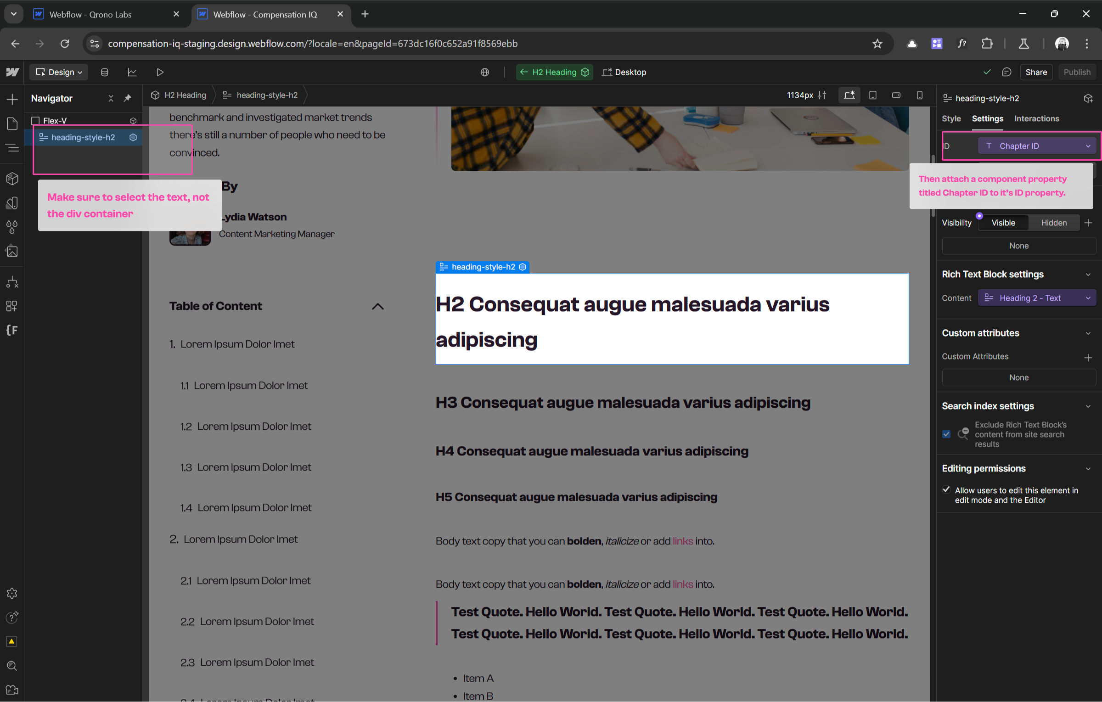Image resolution: width=1102 pixels, height=702 pixels.
Task: Open site settings gear in sidebar
Action: [12, 593]
